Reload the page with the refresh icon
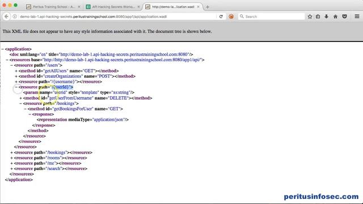This screenshot has height=204, width=363. [221, 16]
